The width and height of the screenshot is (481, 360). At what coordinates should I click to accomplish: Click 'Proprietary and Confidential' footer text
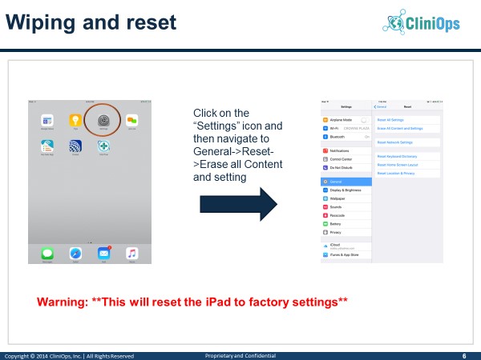[240, 356]
